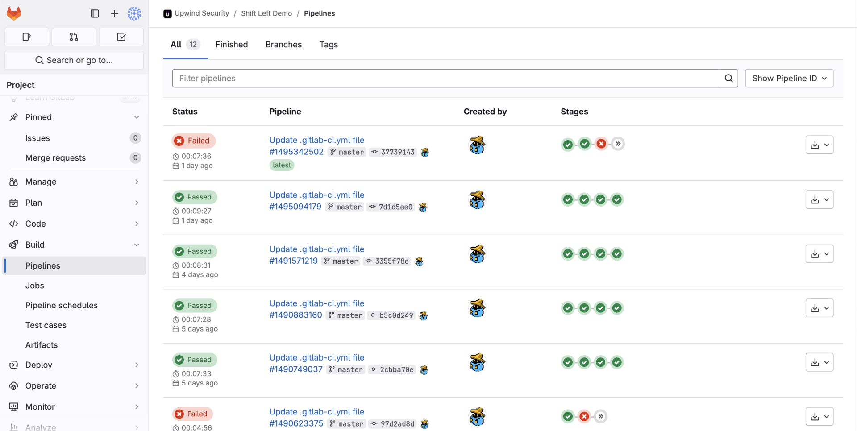Toggle the sidebar collapse icon
Image resolution: width=857 pixels, height=431 pixels.
tap(95, 13)
